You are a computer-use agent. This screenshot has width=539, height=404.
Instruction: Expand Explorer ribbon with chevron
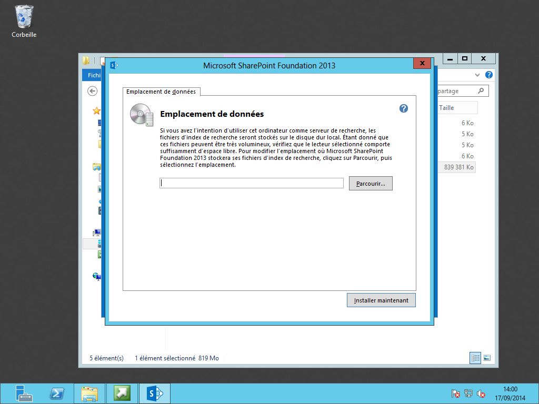tap(477, 75)
